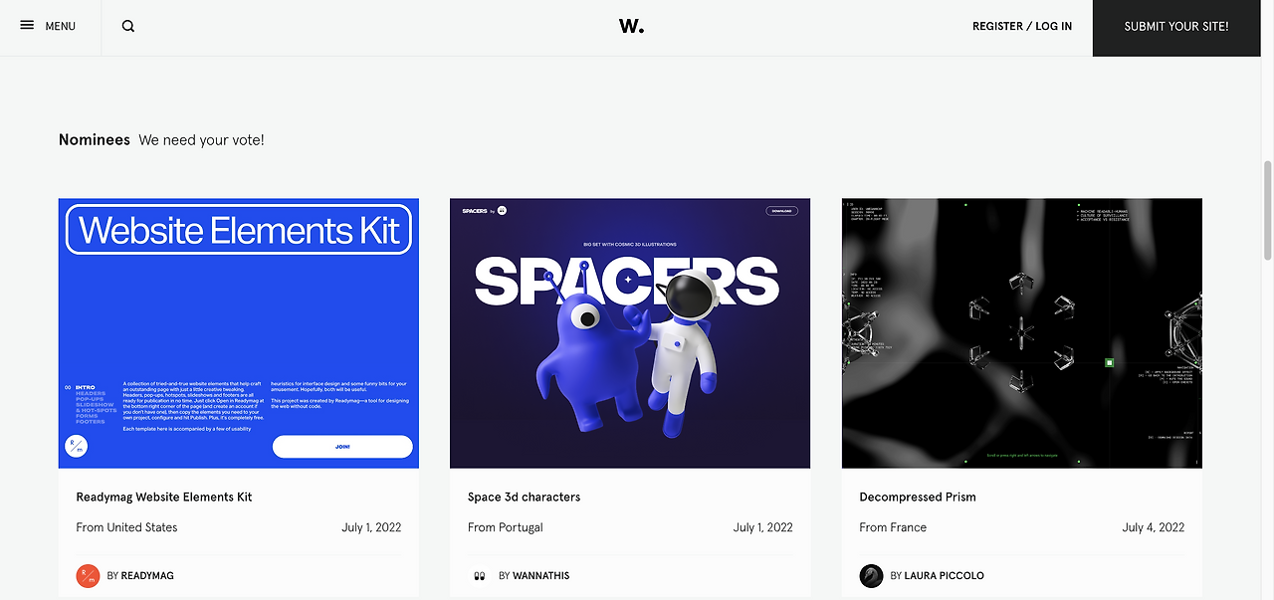Open the hamburger menu icon
The height and width of the screenshot is (600, 1274).
click(x=27, y=26)
